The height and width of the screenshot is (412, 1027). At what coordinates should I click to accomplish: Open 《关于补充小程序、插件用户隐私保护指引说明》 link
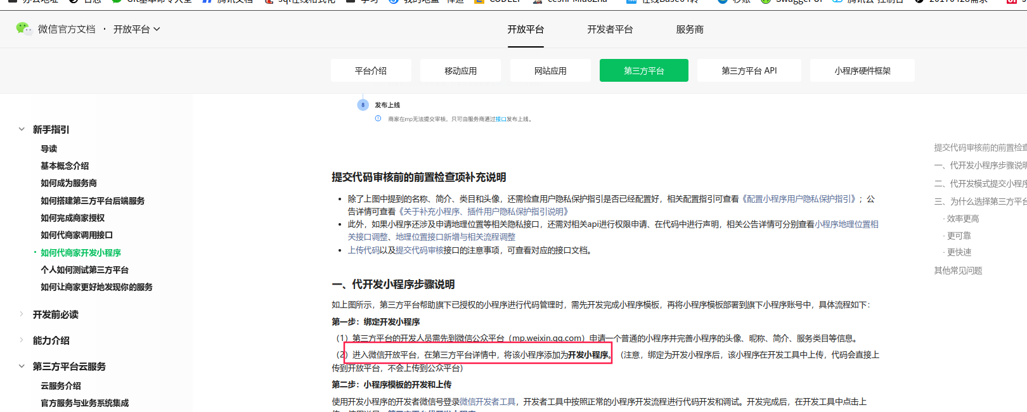pos(483,212)
